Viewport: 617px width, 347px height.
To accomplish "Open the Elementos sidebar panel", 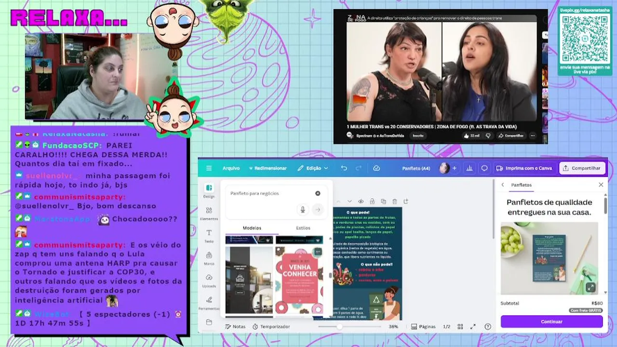I will pyautogui.click(x=209, y=214).
